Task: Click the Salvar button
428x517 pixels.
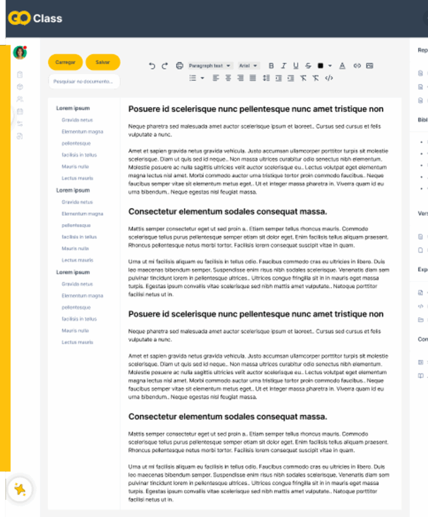Action: point(103,62)
